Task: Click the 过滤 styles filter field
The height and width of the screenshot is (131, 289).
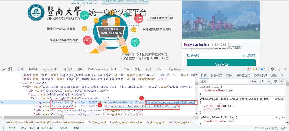Action: point(224,82)
